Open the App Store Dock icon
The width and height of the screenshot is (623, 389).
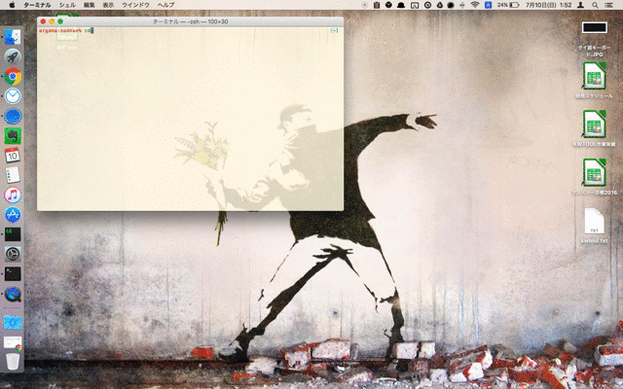click(x=13, y=215)
